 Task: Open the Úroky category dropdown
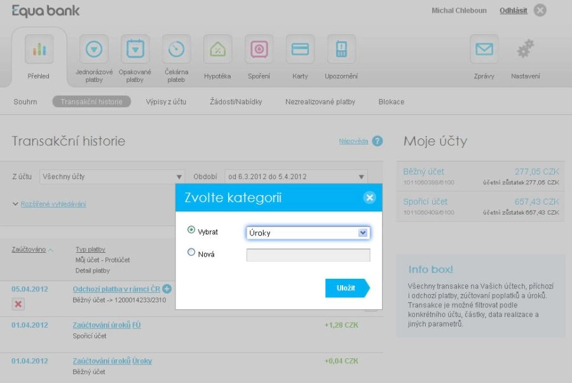pyautogui.click(x=308, y=233)
